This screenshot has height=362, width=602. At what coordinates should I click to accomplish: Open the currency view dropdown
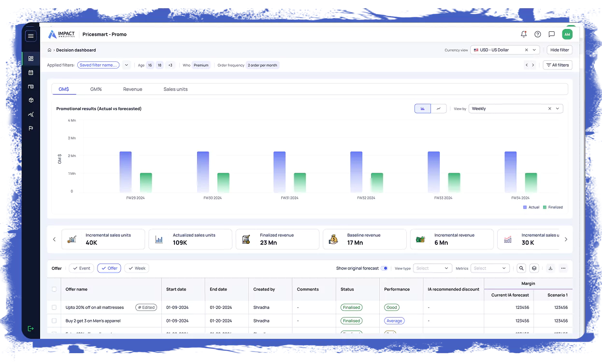(x=504, y=50)
